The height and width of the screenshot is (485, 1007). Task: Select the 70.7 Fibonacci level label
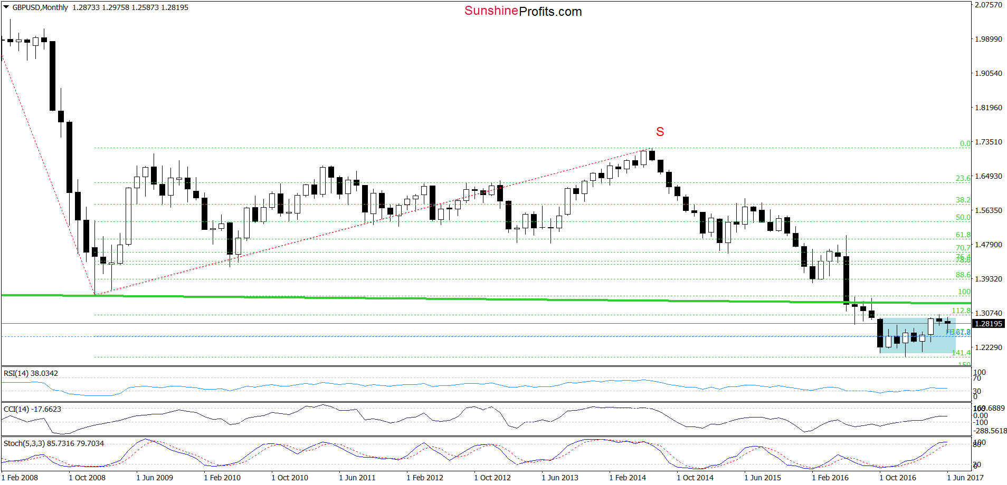(x=963, y=248)
